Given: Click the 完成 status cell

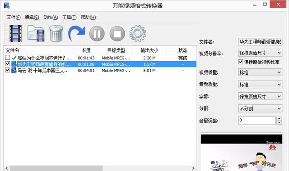Looking at the screenshot, I should (x=182, y=58).
